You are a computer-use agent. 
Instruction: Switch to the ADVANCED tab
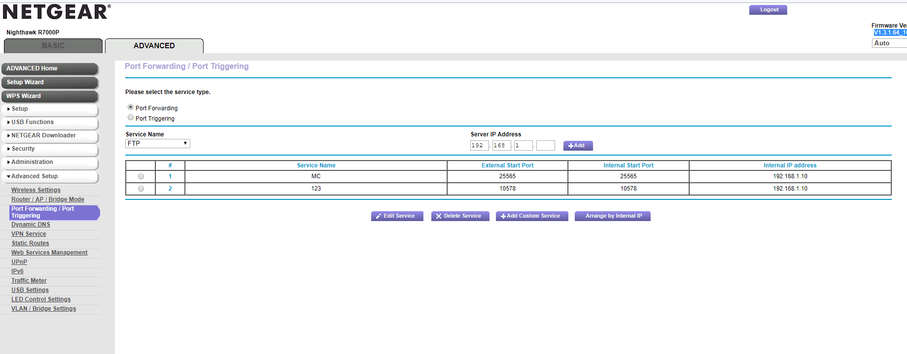point(154,46)
